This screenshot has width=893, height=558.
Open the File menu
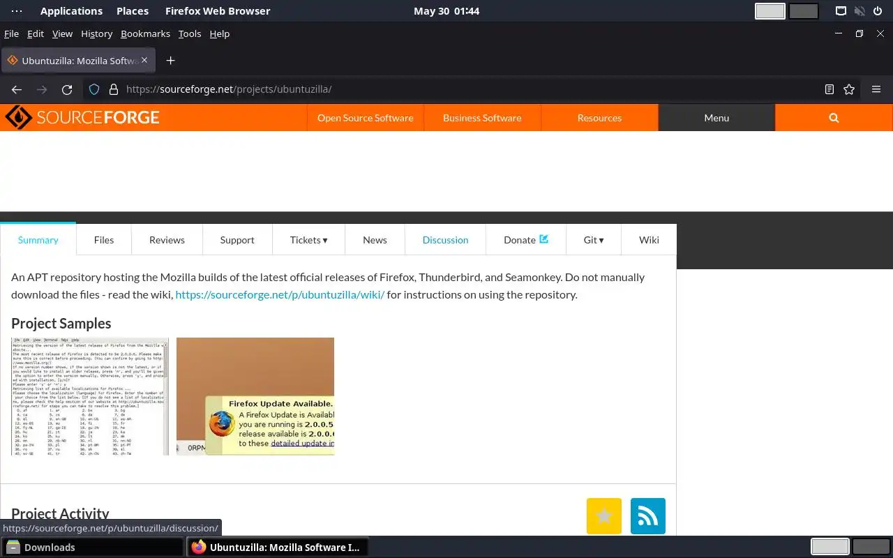click(11, 33)
